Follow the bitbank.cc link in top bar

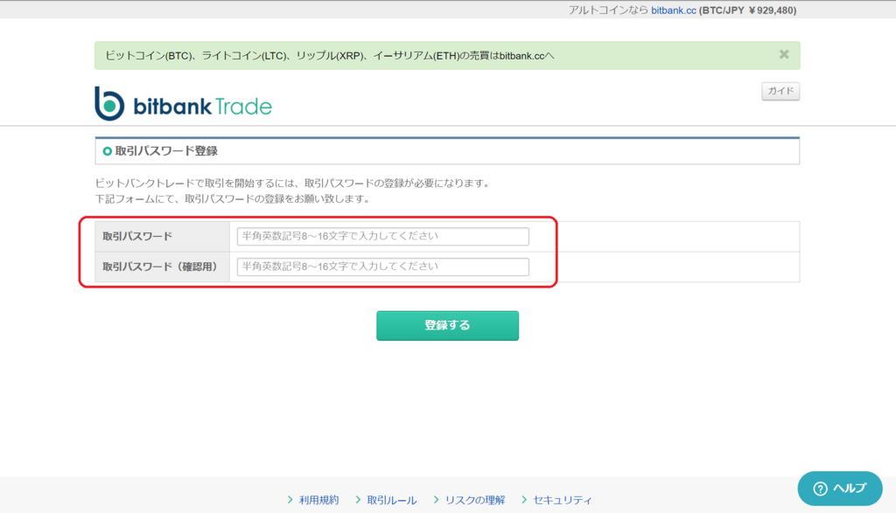click(x=674, y=10)
